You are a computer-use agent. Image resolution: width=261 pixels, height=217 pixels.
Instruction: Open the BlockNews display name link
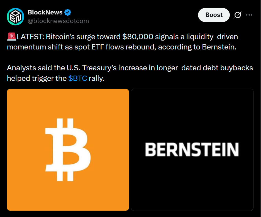coord(45,12)
